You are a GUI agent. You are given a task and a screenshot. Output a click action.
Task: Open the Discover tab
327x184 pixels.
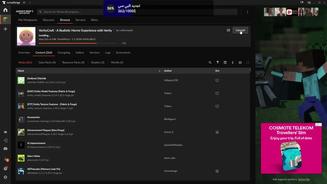[49, 20]
